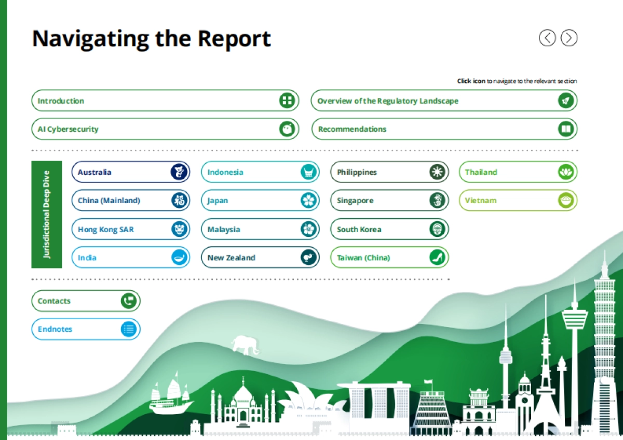The width and height of the screenshot is (623, 440).
Task: Click the koala icon beside Australia
Action: coord(179,172)
